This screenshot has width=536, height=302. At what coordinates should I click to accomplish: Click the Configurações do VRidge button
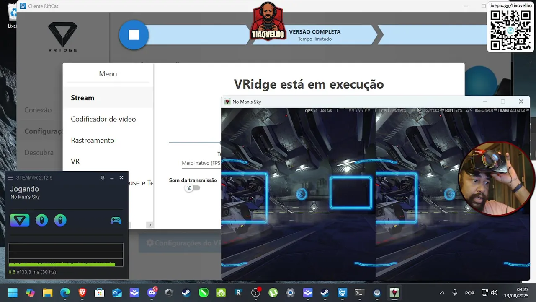pos(180,243)
